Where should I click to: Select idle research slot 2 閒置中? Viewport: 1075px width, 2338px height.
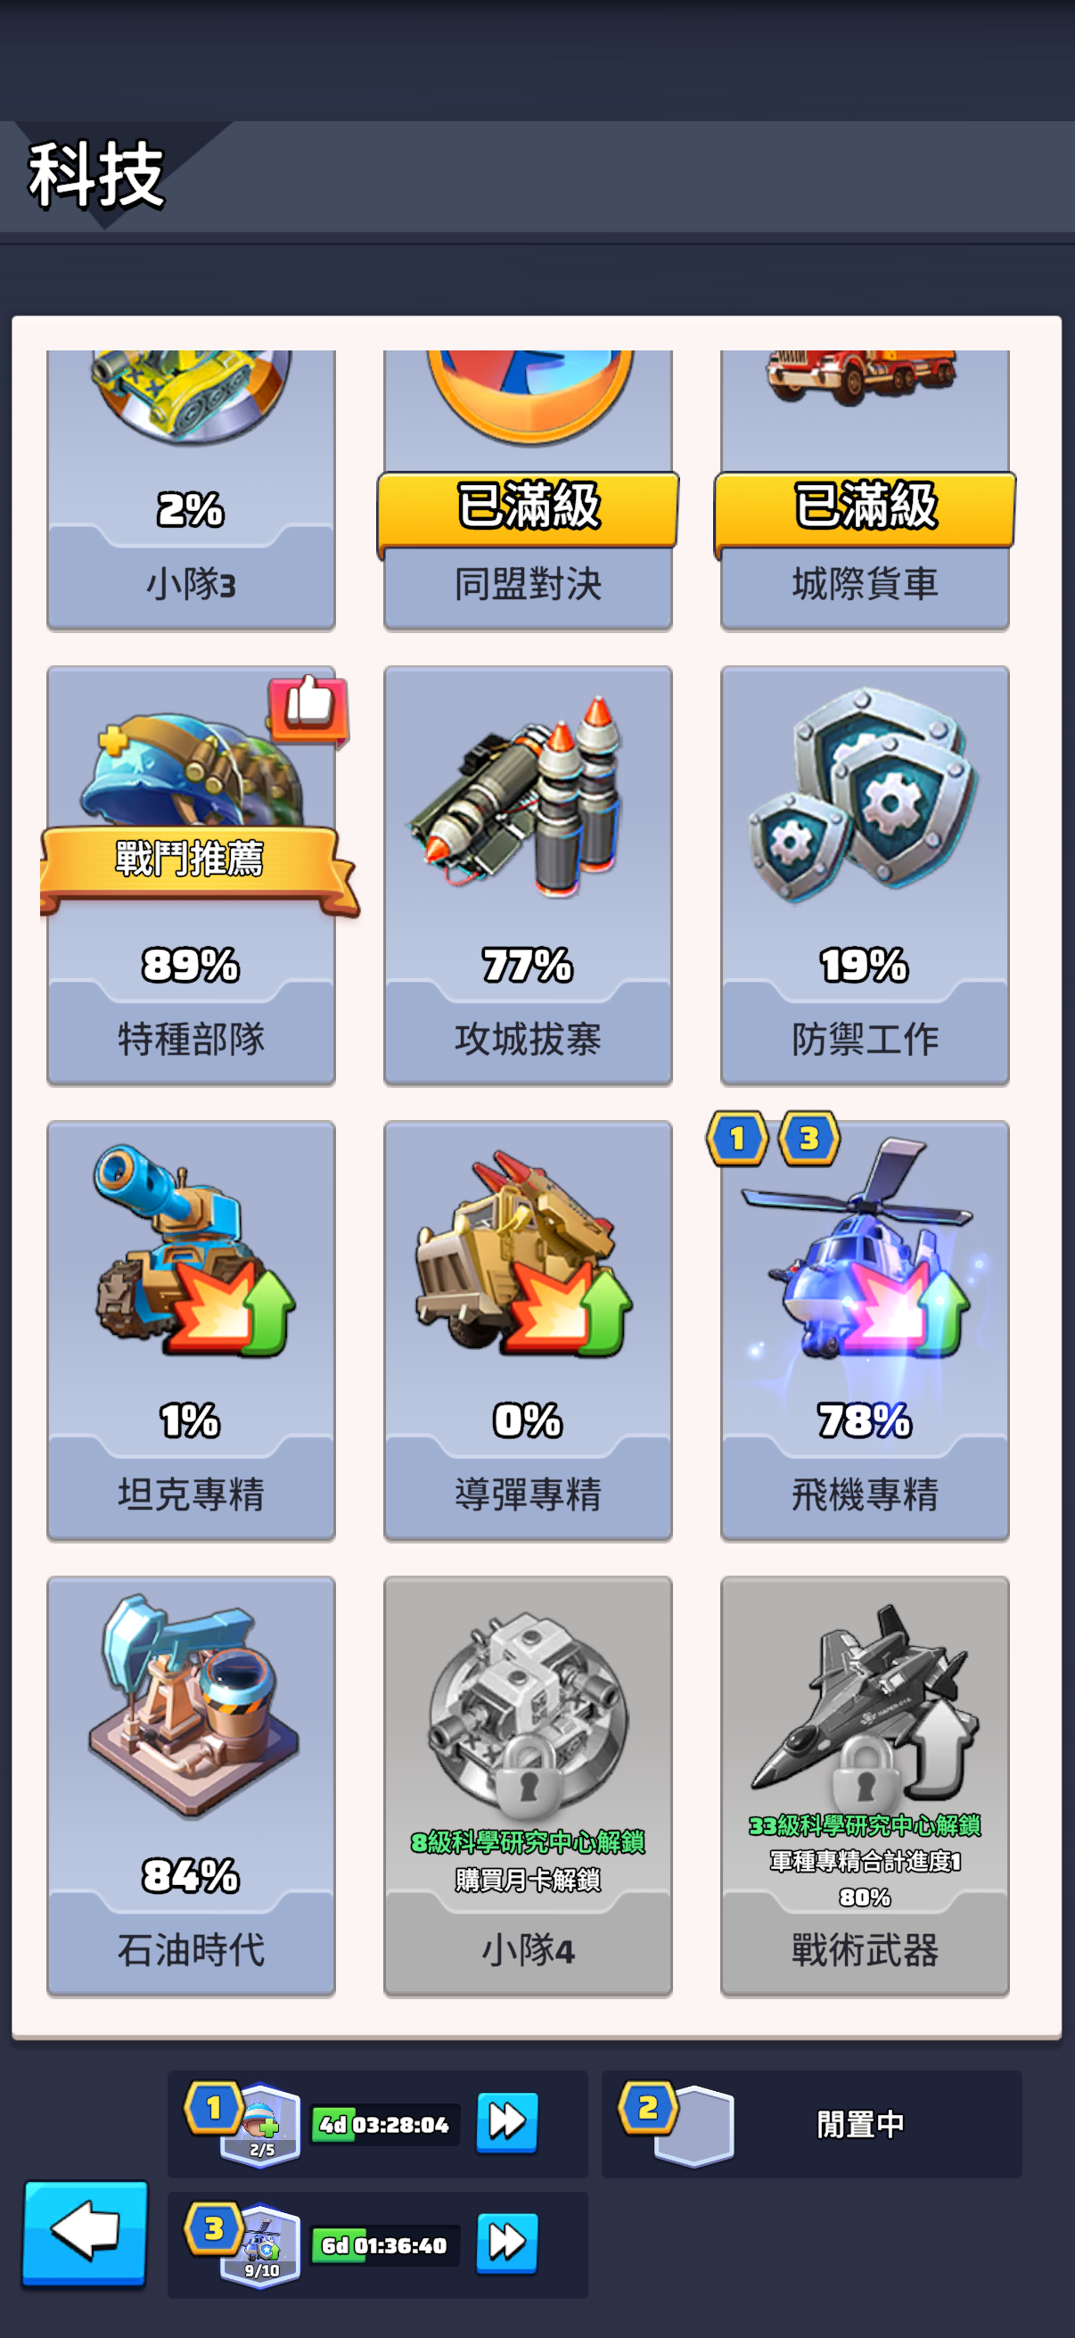coord(812,2124)
